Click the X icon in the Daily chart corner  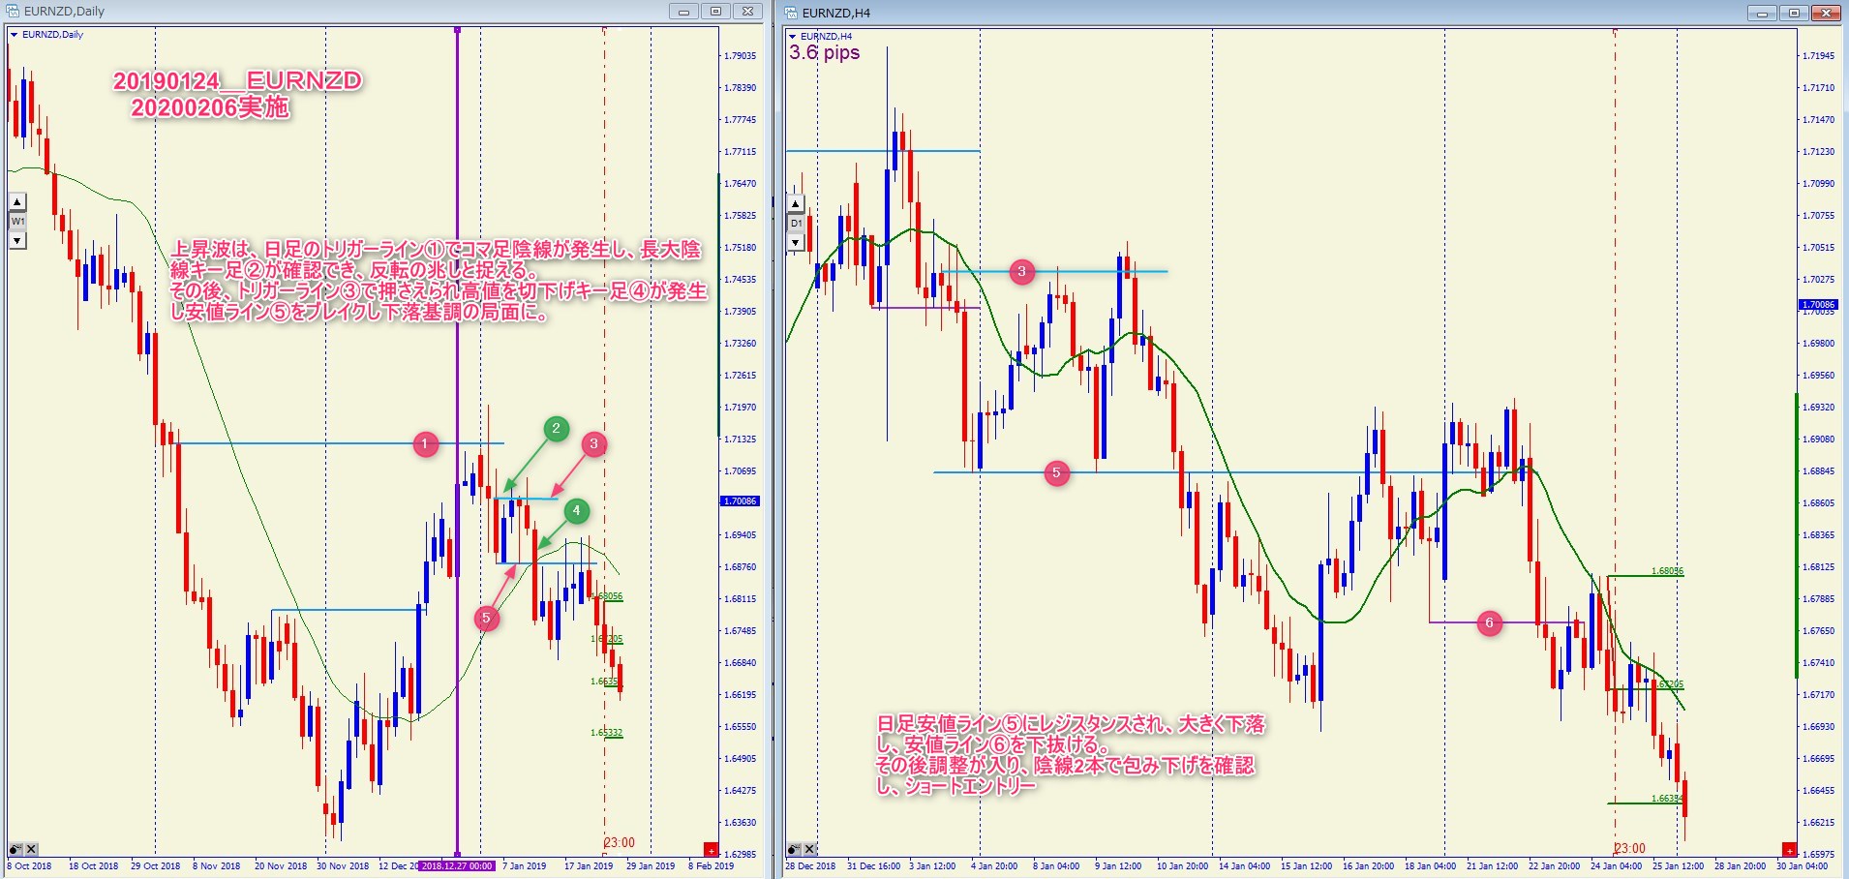[31, 849]
